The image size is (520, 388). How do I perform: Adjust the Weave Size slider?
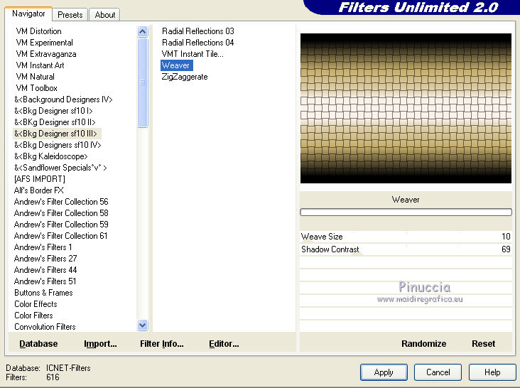coord(406,237)
